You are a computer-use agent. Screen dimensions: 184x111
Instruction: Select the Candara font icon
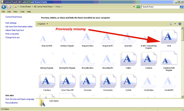47,81
